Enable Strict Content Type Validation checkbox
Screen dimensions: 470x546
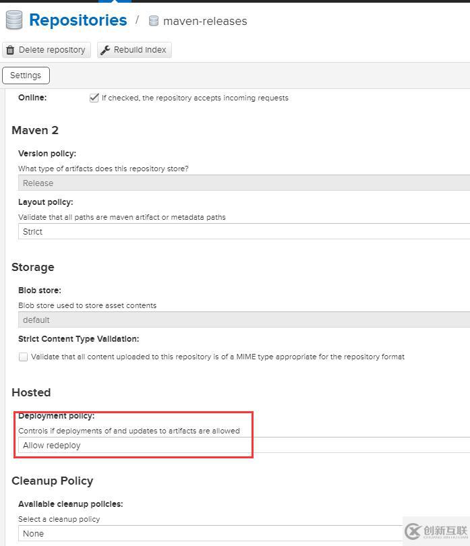click(24, 357)
